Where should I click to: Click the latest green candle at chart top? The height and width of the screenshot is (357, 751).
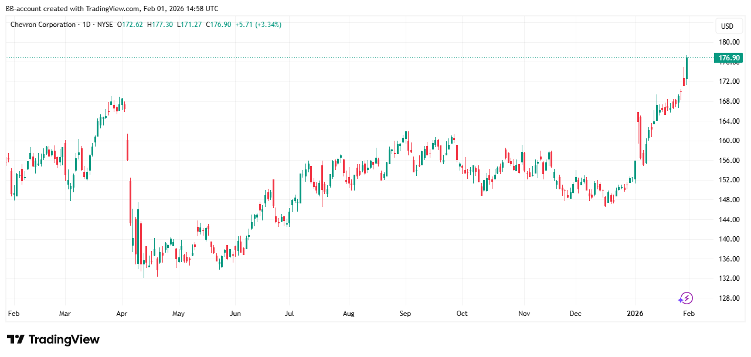coord(687,67)
